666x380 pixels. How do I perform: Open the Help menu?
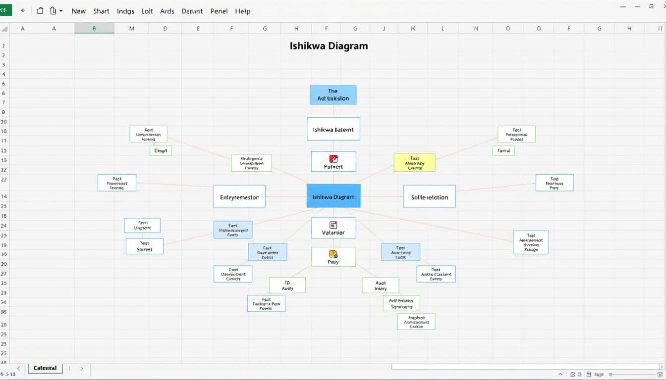[x=243, y=11]
